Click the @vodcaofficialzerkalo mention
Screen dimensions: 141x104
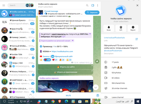pos(113,51)
